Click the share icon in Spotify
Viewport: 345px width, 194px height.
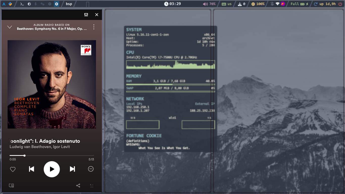pos(78,185)
